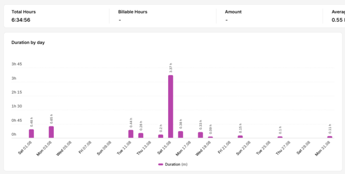Click the 2h 15 axis label
Screen dimensions: 345x174
[x=17, y=92]
